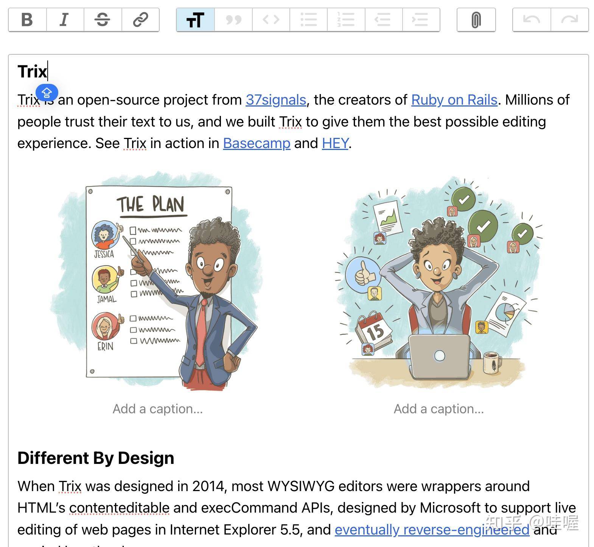Viewport: 594px width, 547px height.
Task: Open the eventually reverse-engineered link
Action: pos(432,530)
